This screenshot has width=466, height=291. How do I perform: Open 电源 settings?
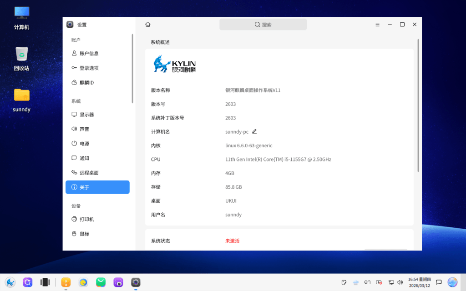click(x=97, y=144)
